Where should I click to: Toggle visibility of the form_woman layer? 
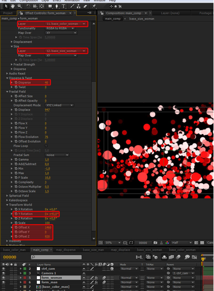click(x=3, y=278)
